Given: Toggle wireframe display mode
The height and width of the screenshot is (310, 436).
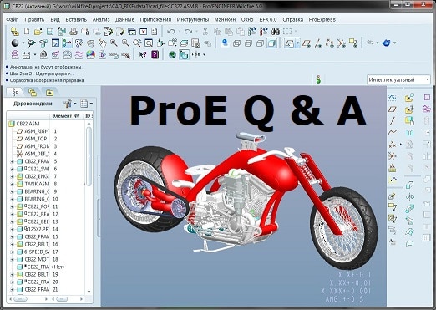Looking at the screenshot, I should click(x=236, y=43).
